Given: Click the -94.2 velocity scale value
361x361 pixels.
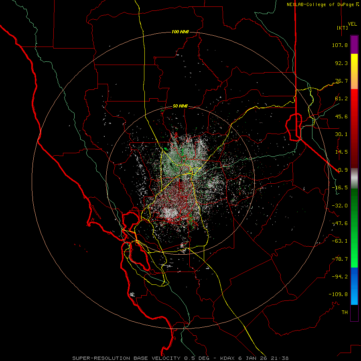Looking at the screenshot, I should coord(340,277).
